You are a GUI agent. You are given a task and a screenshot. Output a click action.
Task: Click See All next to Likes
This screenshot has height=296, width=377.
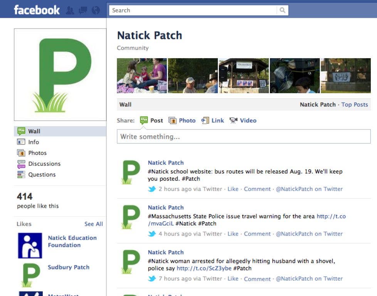point(93,224)
